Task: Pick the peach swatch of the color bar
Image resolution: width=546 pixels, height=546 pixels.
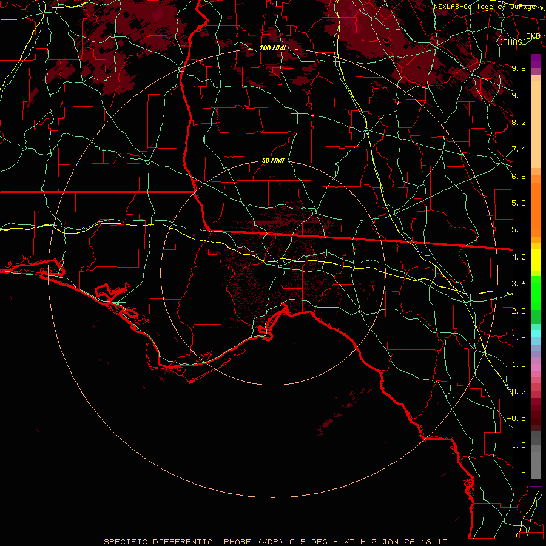Action: coord(536,124)
